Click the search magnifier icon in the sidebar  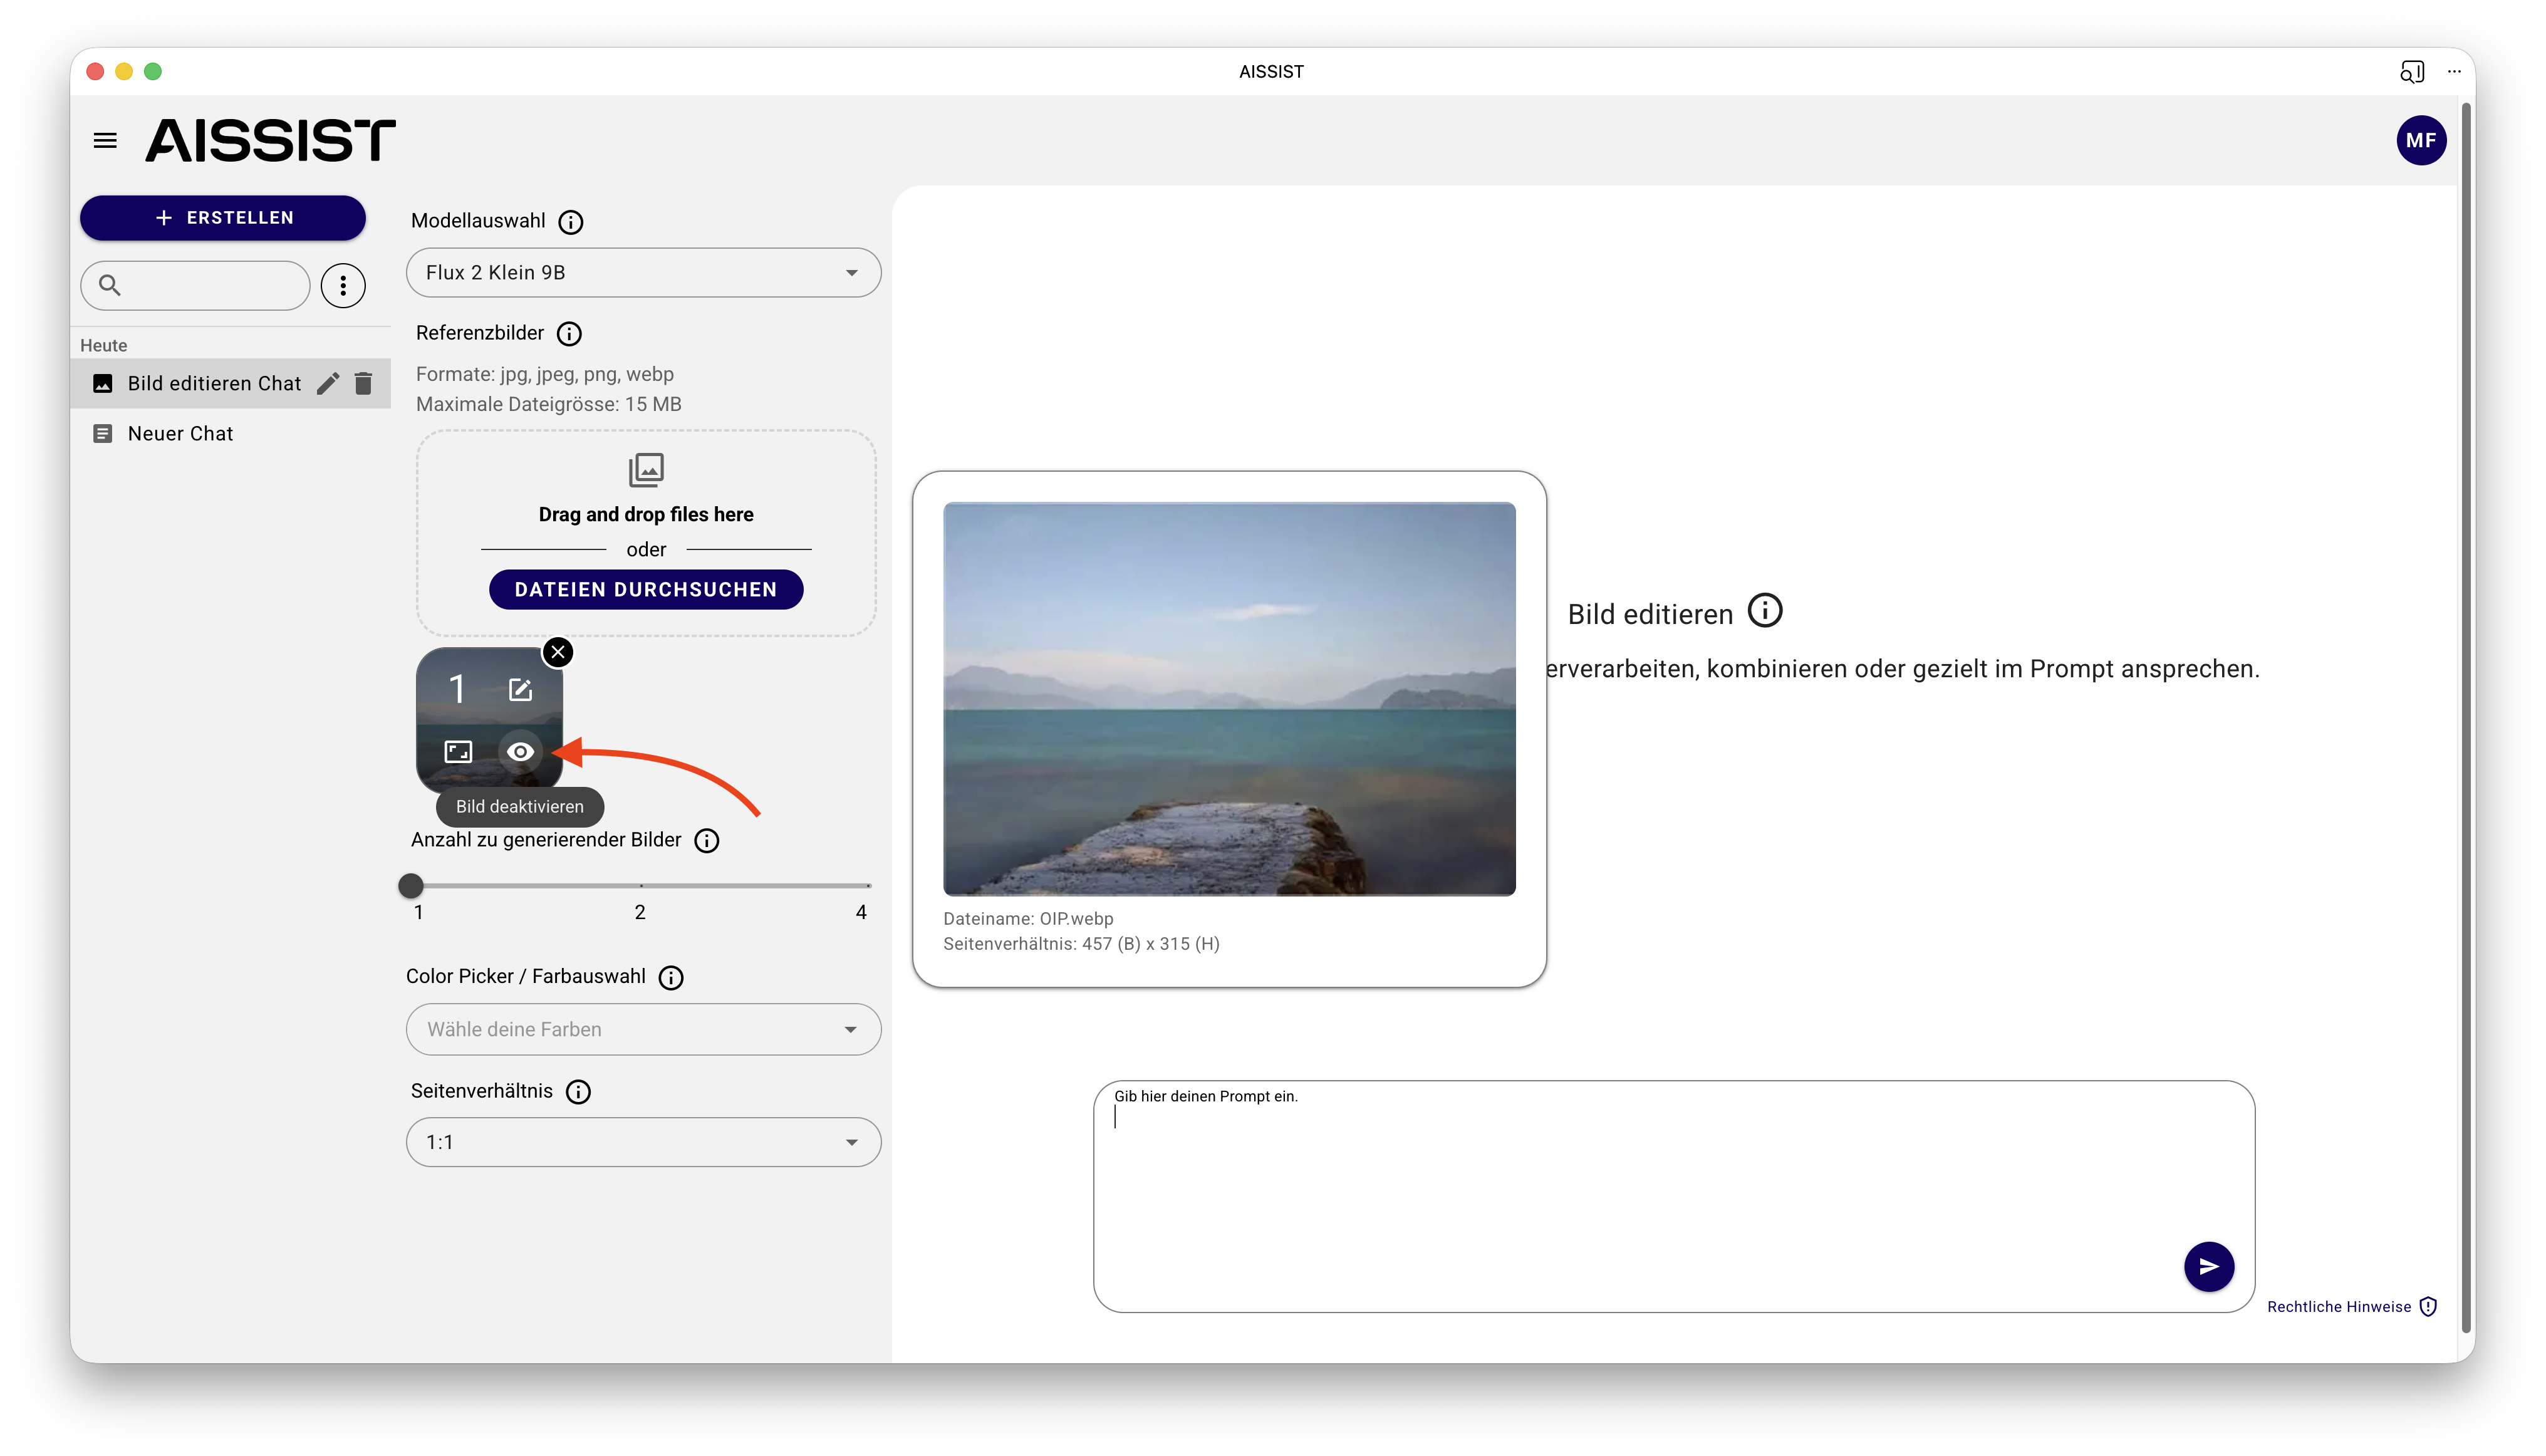point(110,286)
